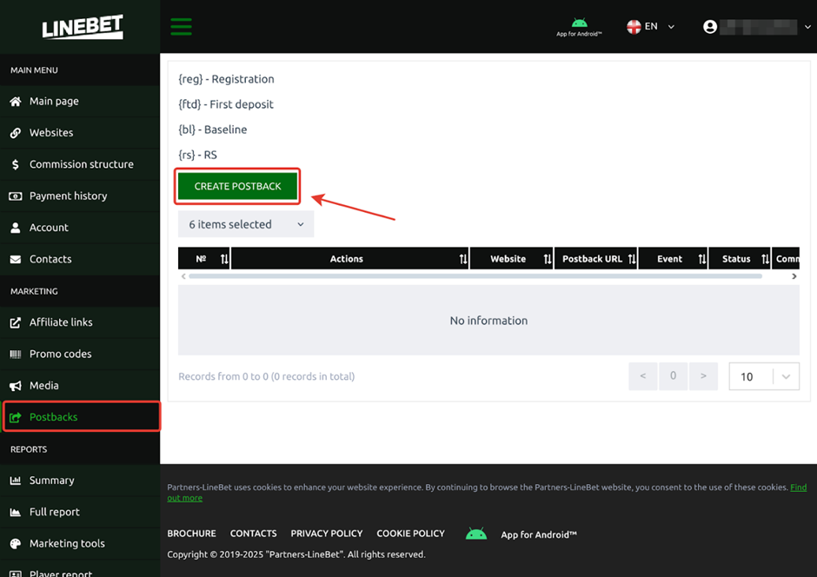Open Summary report
The height and width of the screenshot is (577, 817).
click(x=80, y=481)
